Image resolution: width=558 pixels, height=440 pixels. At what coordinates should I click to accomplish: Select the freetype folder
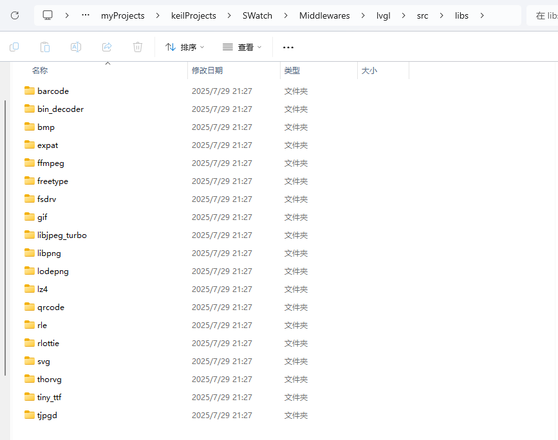point(53,181)
